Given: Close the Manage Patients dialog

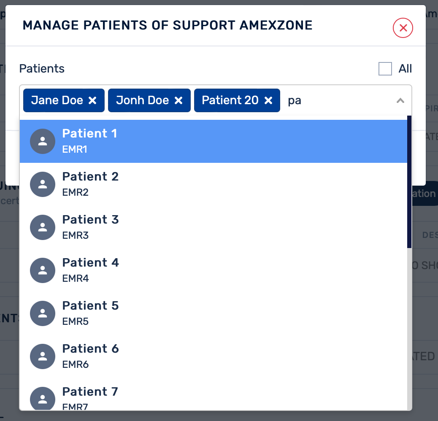Looking at the screenshot, I should pos(403,28).
